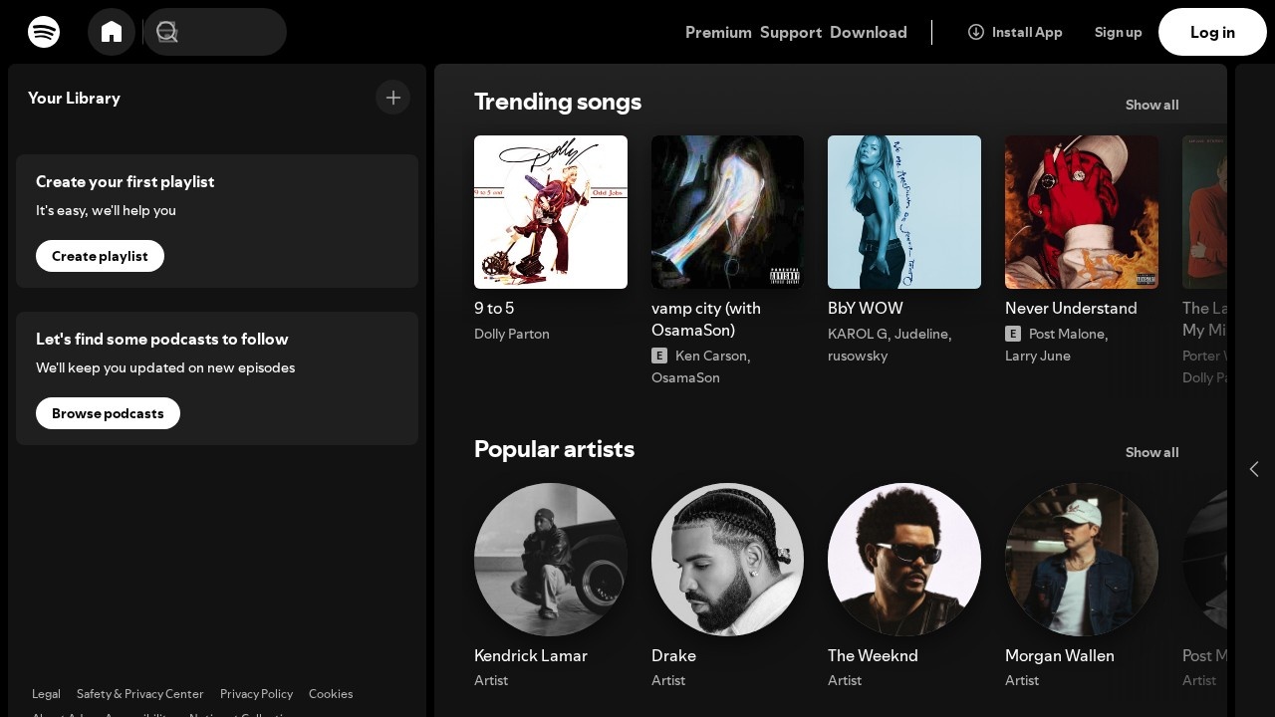This screenshot has height=717, width=1275.
Task: Focus the search input field
Action: [215, 32]
